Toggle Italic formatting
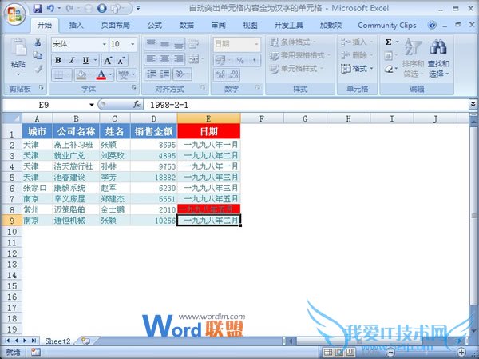Viewport: 479px width, 359px height. pos(72,60)
